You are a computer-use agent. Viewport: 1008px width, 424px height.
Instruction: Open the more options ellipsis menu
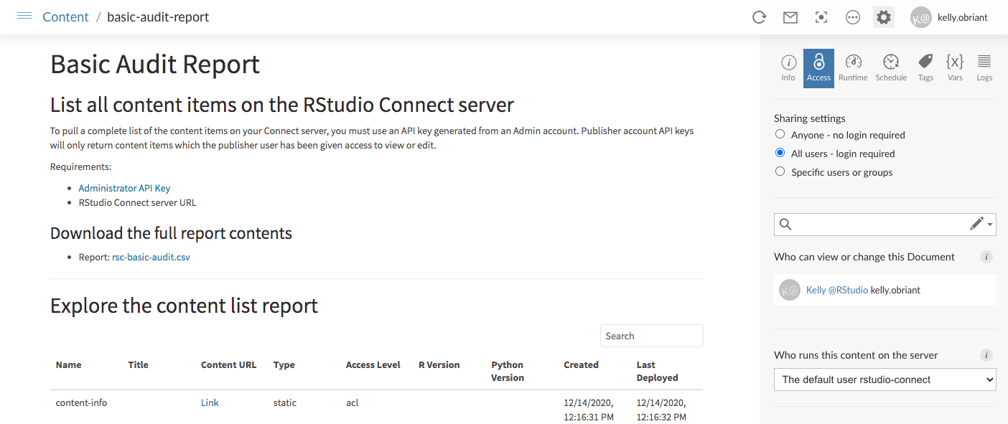[x=852, y=17]
